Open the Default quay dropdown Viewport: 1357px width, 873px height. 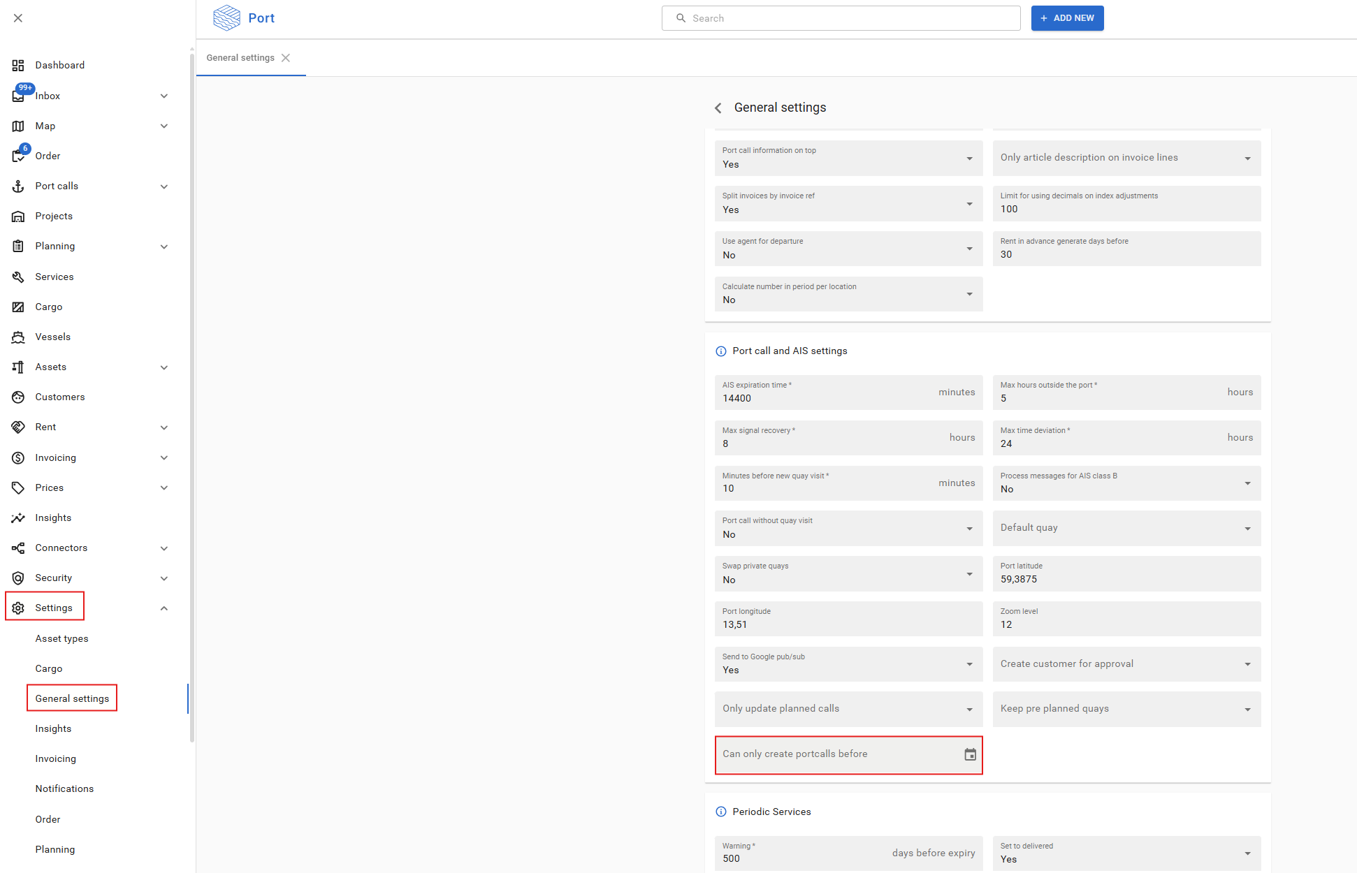[x=1126, y=528]
